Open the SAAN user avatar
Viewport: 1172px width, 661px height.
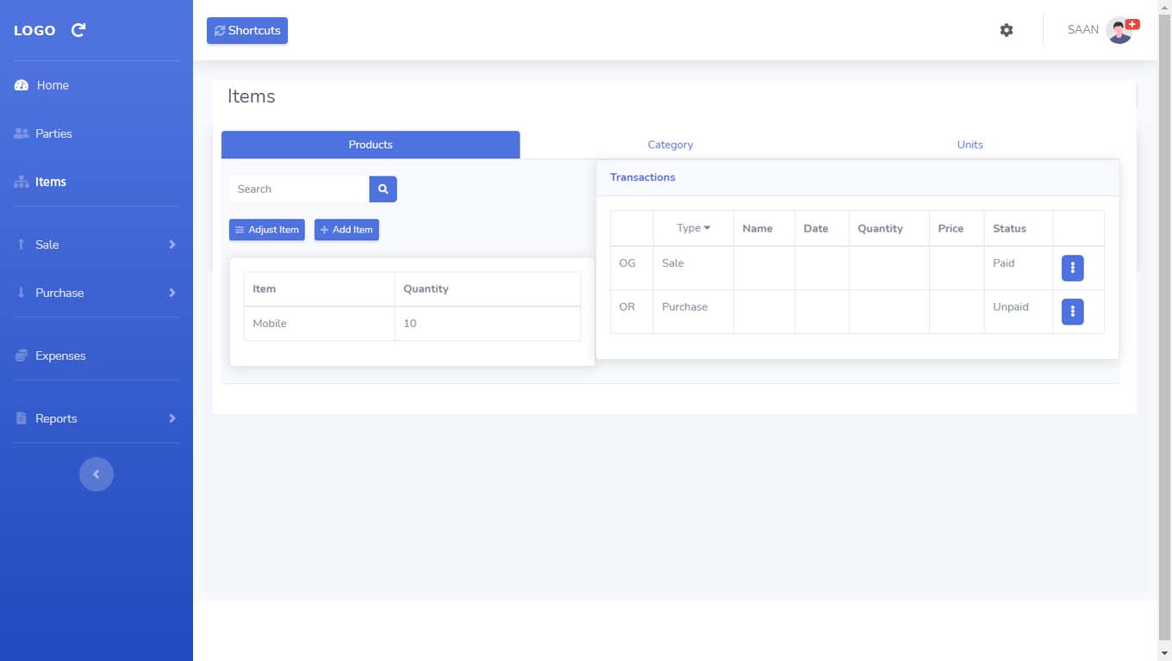1119,30
